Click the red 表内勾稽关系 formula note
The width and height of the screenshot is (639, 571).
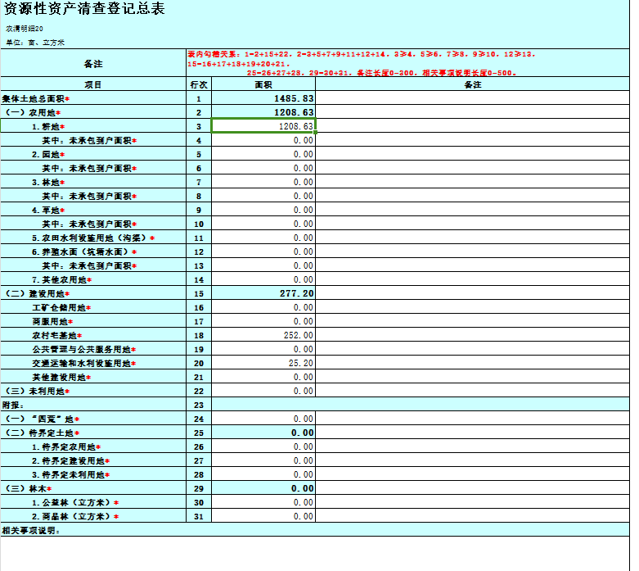click(362, 63)
